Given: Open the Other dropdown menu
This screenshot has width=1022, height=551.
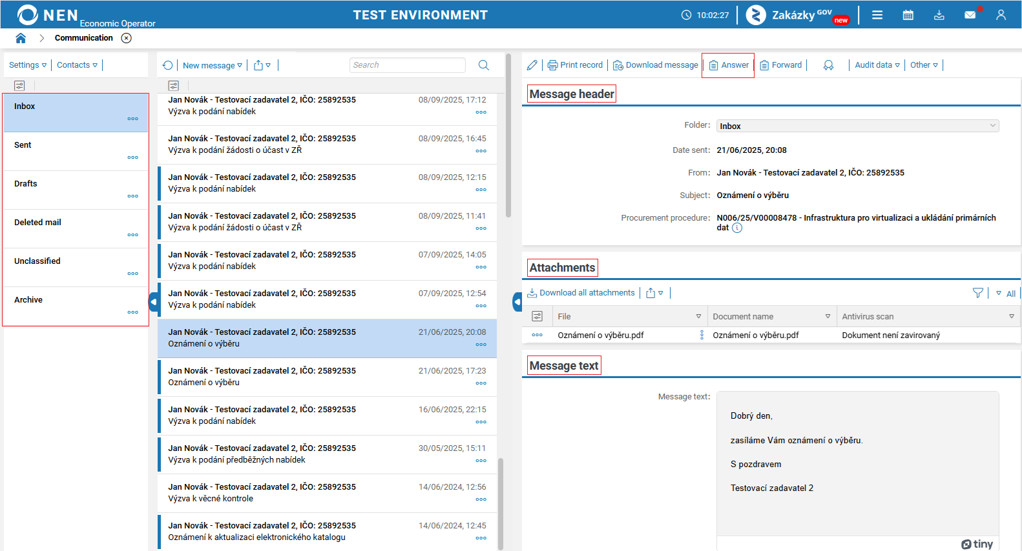Looking at the screenshot, I should coord(924,65).
